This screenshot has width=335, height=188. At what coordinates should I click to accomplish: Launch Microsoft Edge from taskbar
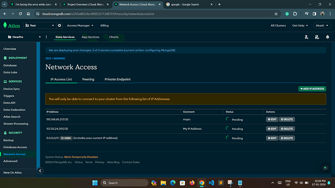pyautogui.click(x=173, y=183)
